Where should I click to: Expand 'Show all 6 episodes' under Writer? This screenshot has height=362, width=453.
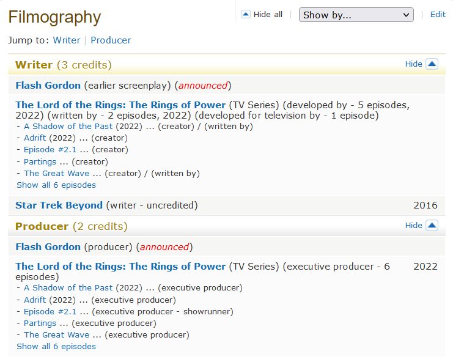56,185
